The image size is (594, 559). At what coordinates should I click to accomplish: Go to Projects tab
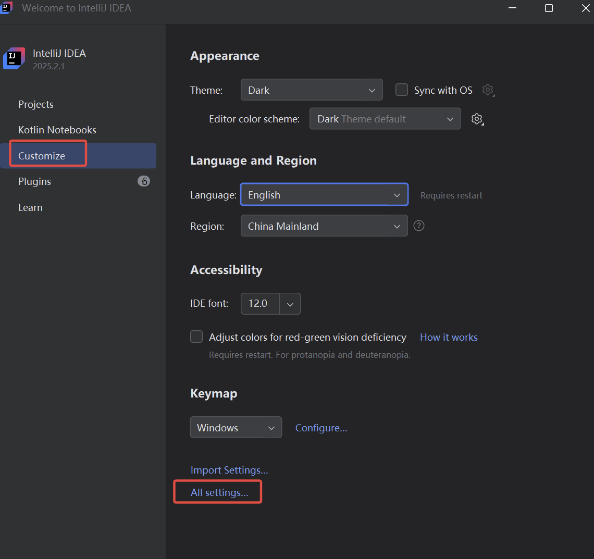(36, 105)
